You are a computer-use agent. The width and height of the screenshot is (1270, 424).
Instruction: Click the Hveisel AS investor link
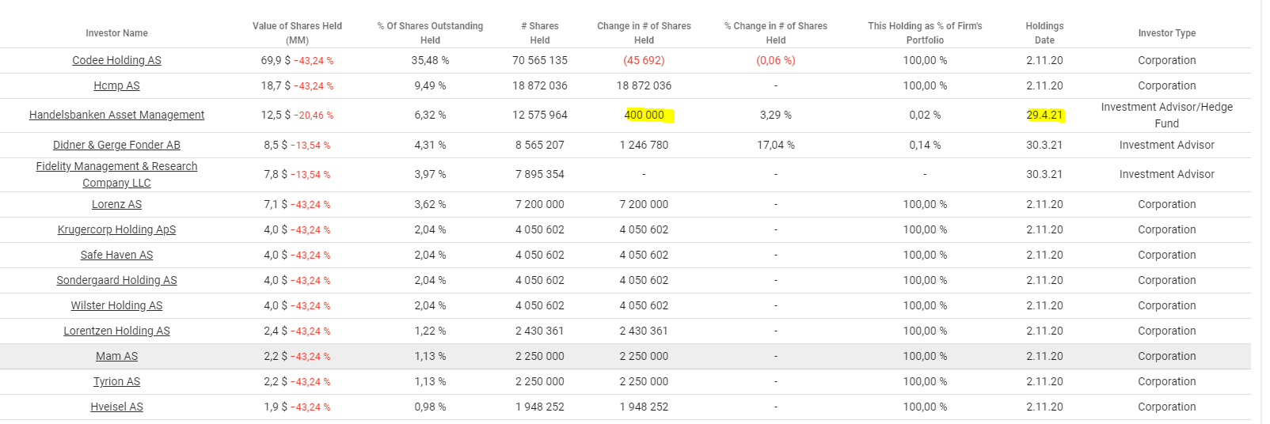(116, 407)
